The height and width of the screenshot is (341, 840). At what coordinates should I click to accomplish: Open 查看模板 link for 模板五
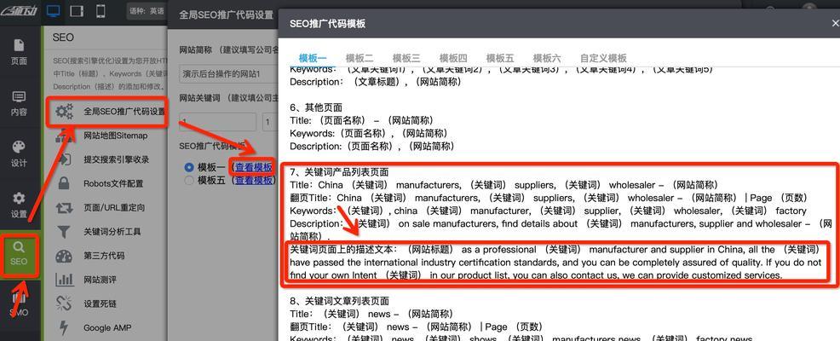click(x=253, y=181)
